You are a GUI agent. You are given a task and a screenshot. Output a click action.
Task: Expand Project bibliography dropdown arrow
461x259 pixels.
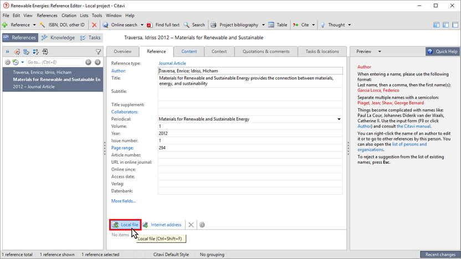[x=263, y=25]
